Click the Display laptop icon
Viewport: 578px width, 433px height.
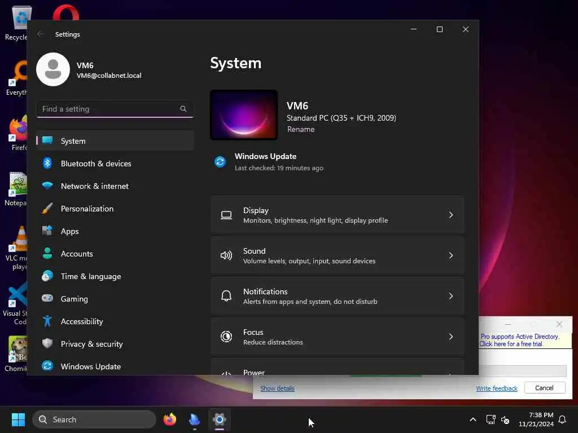click(x=226, y=215)
